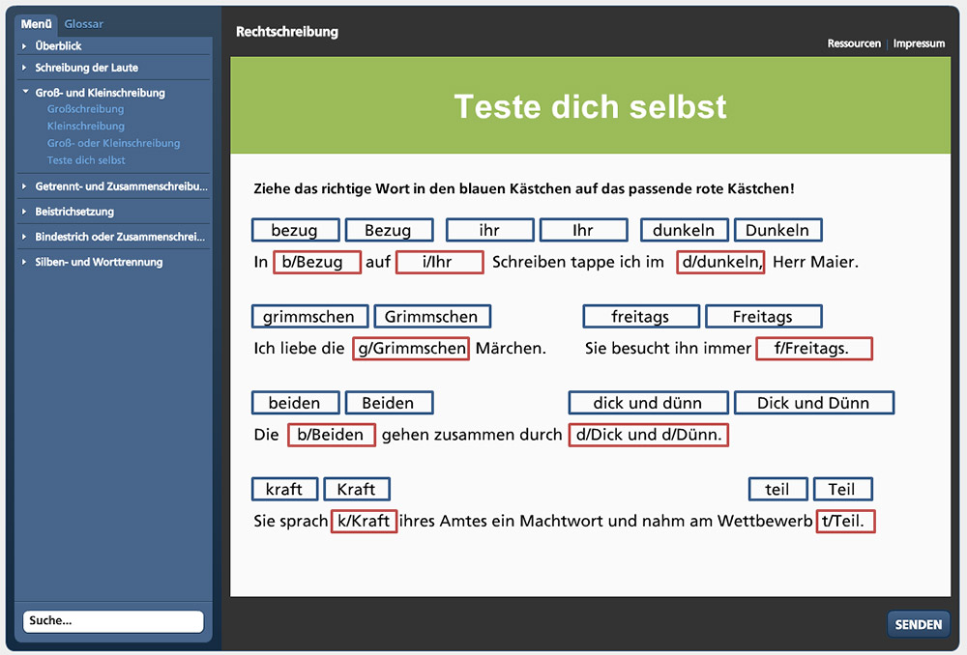The width and height of the screenshot is (967, 655).
Task: Select the capitalized 'Dunkeln' word box
Action: click(777, 230)
